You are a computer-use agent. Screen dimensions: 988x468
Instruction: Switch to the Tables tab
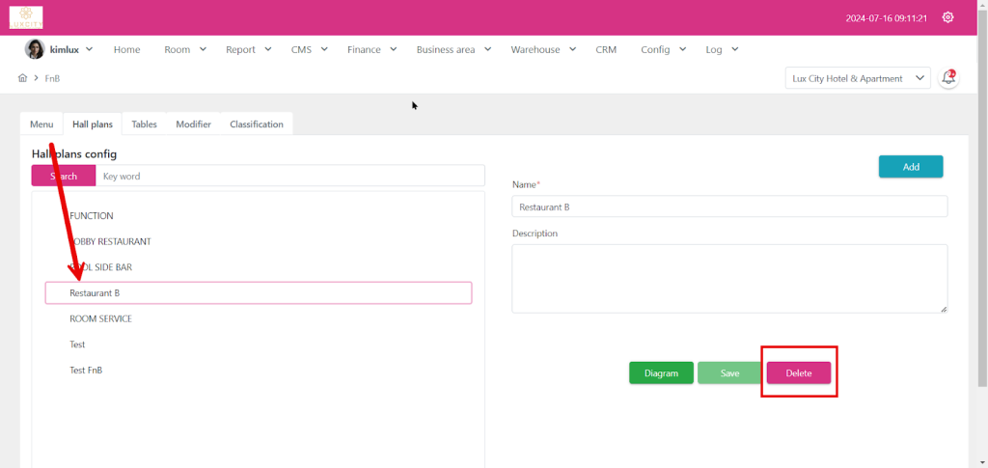tap(144, 124)
